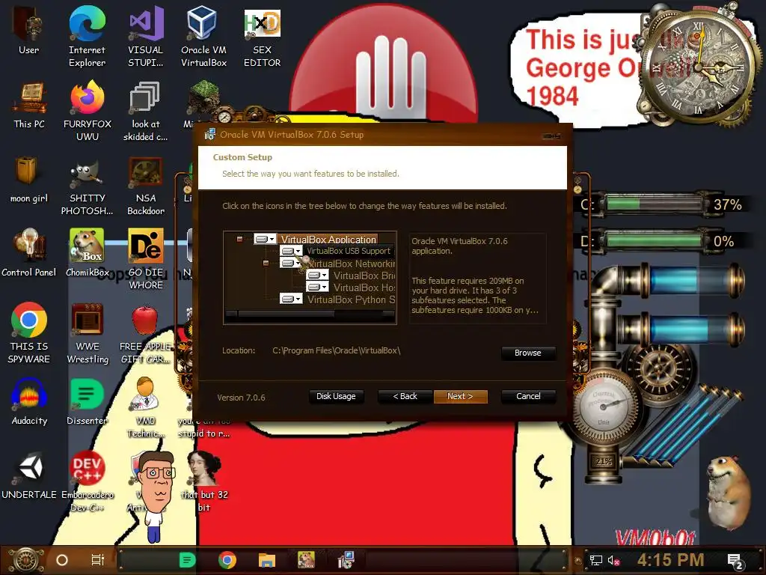The image size is (766, 575).
Task: Open the VISUAL STUPI... desktop icon
Action: coord(146,37)
